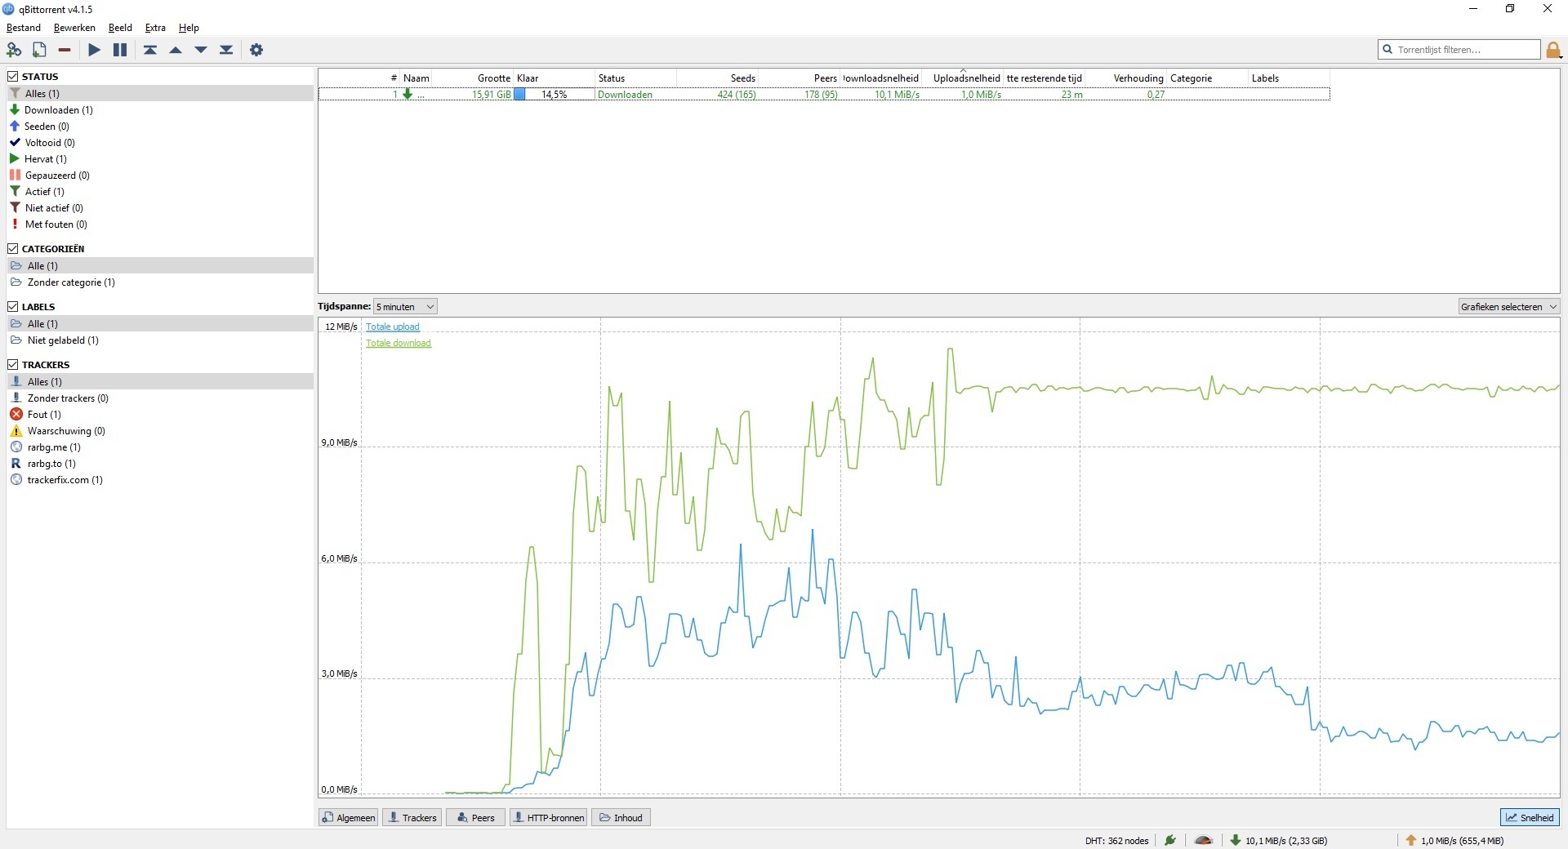
Task: Switch to the HTTP-bronnen tab
Action: [x=549, y=817]
